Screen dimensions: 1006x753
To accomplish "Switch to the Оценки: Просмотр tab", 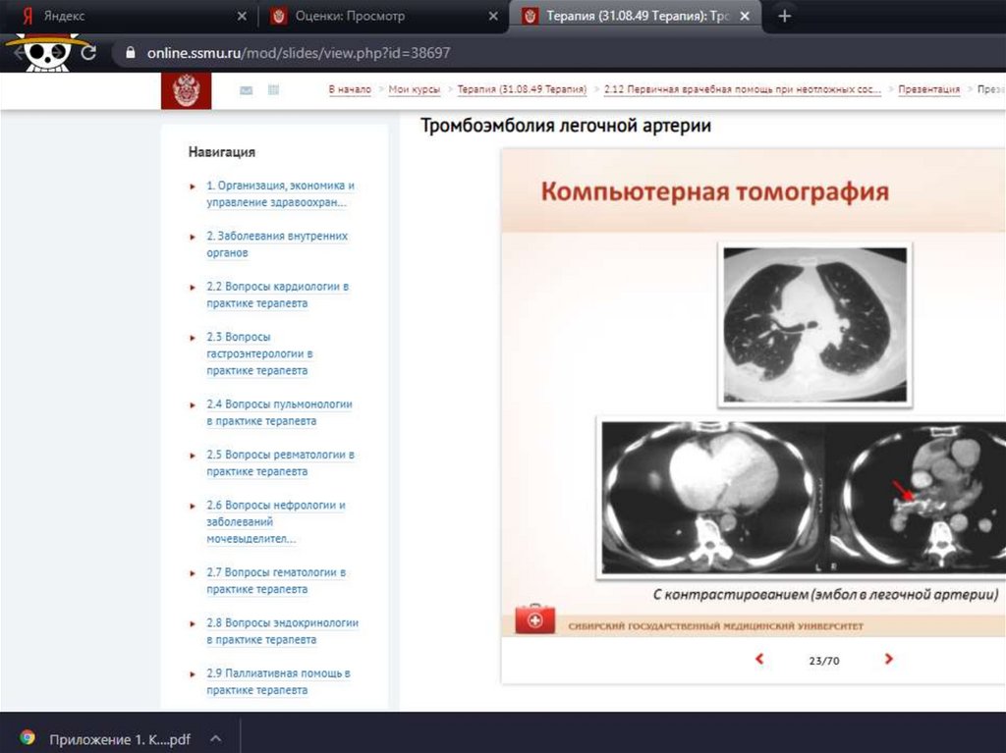I will pos(373,17).
